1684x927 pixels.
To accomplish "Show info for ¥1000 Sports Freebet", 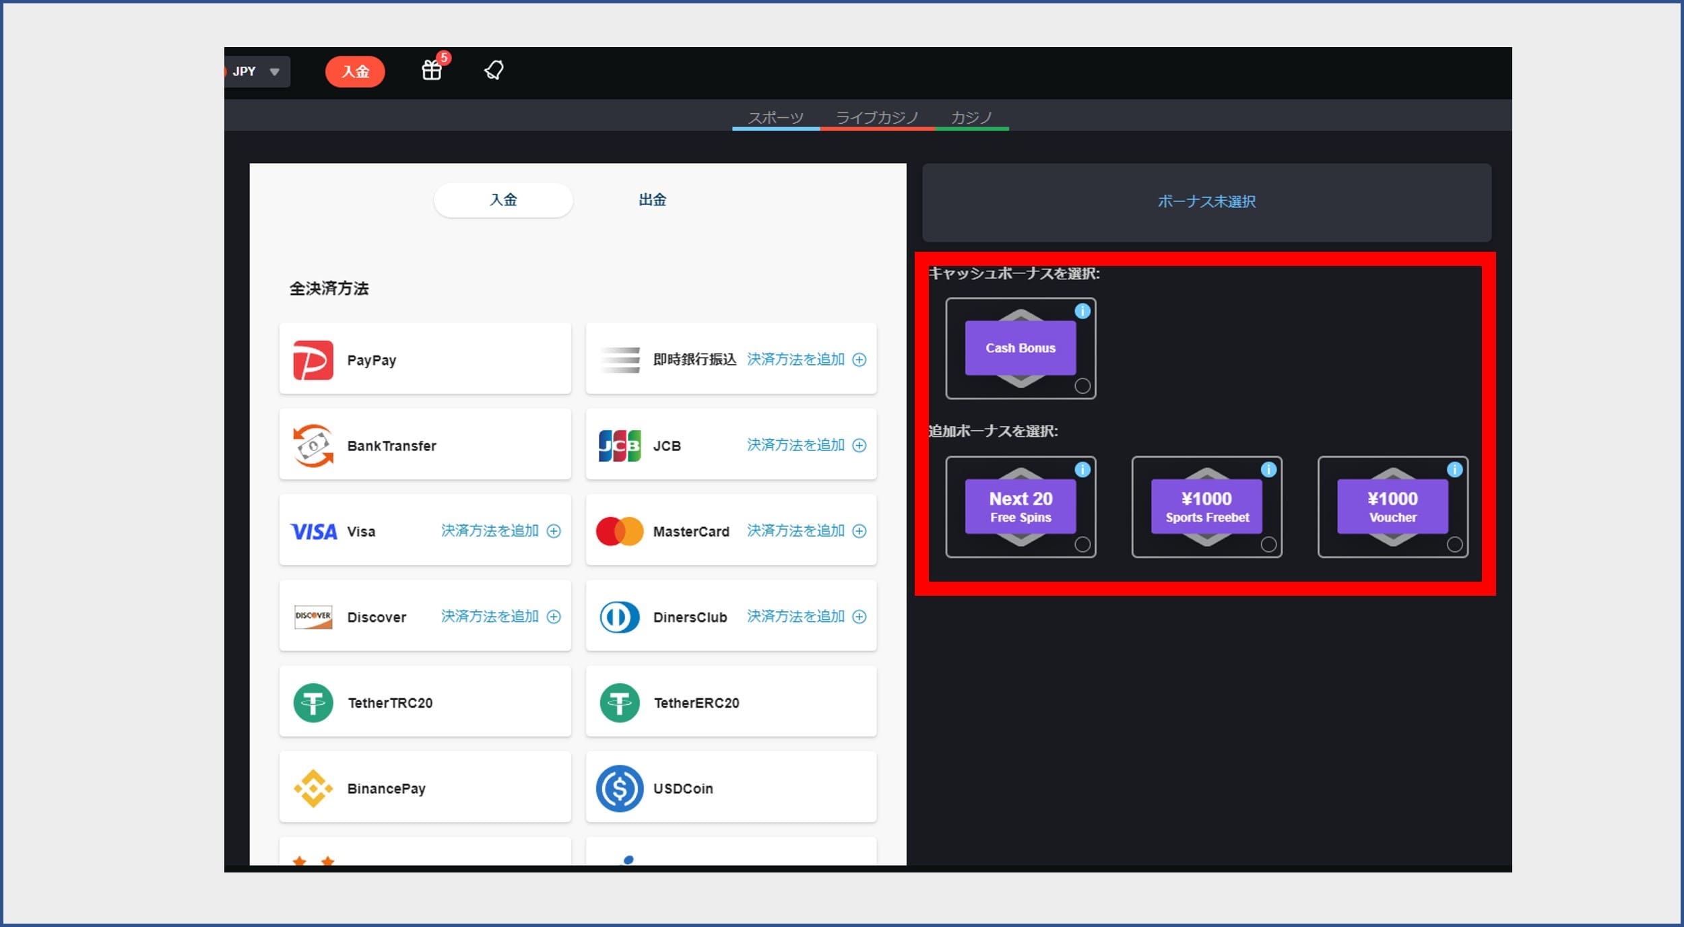I will 1268,470.
